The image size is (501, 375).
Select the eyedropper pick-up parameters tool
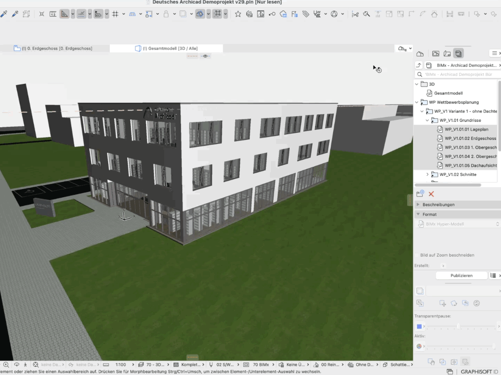(4, 14)
